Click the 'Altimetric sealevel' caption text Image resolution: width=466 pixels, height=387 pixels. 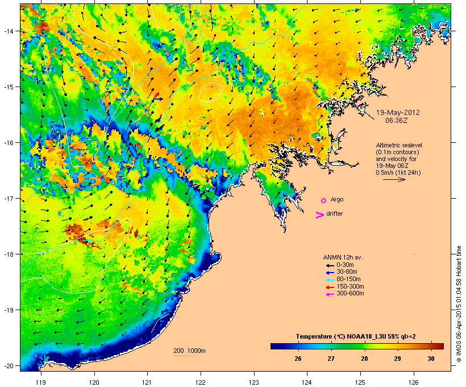399,145
